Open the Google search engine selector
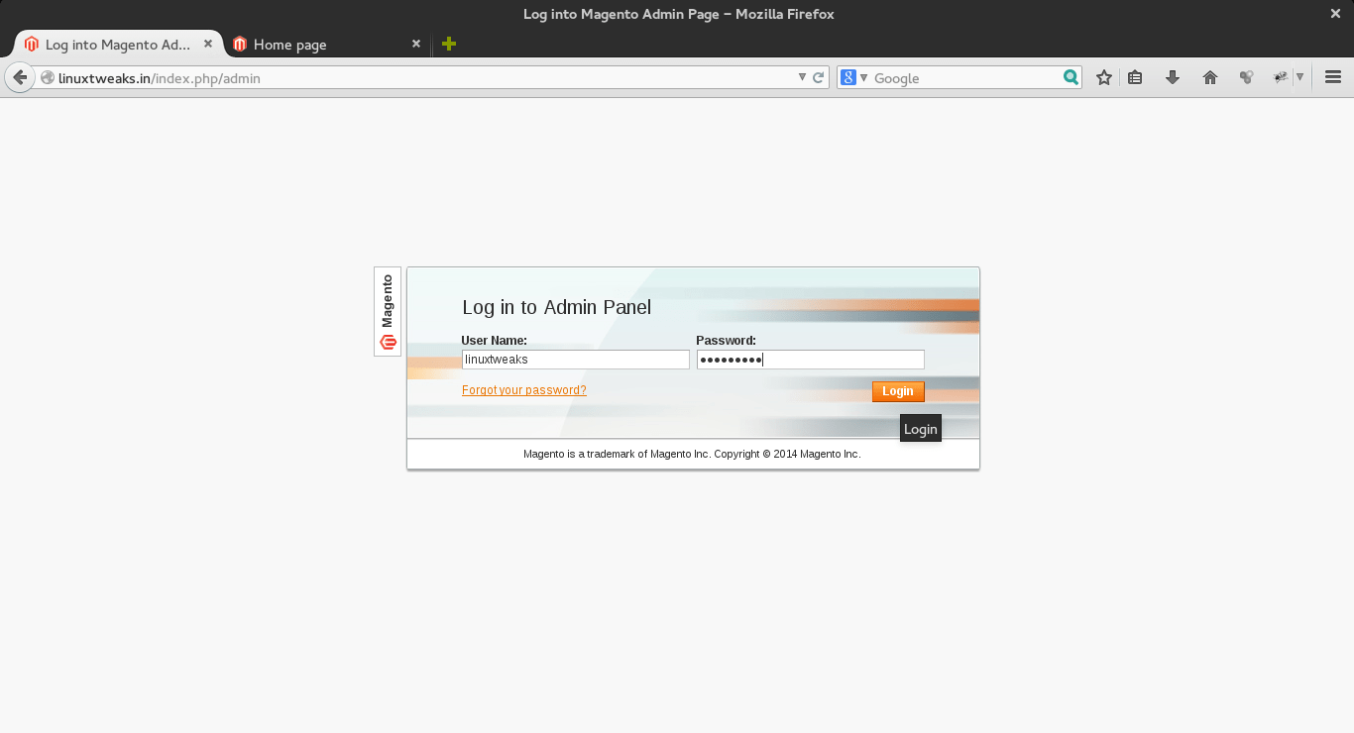Screen dimensions: 1354x733 click(853, 77)
